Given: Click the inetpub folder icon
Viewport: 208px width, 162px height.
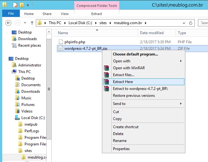Looking at the screenshot, I should pos(20,124).
